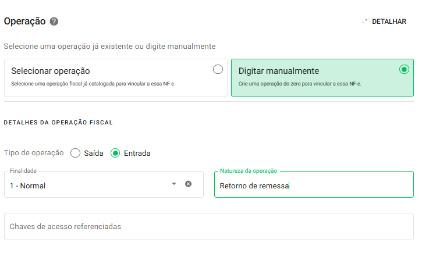Screen dimensions: 422x257
Task: Click the 'Operação' section heading
Action: tap(24, 21)
